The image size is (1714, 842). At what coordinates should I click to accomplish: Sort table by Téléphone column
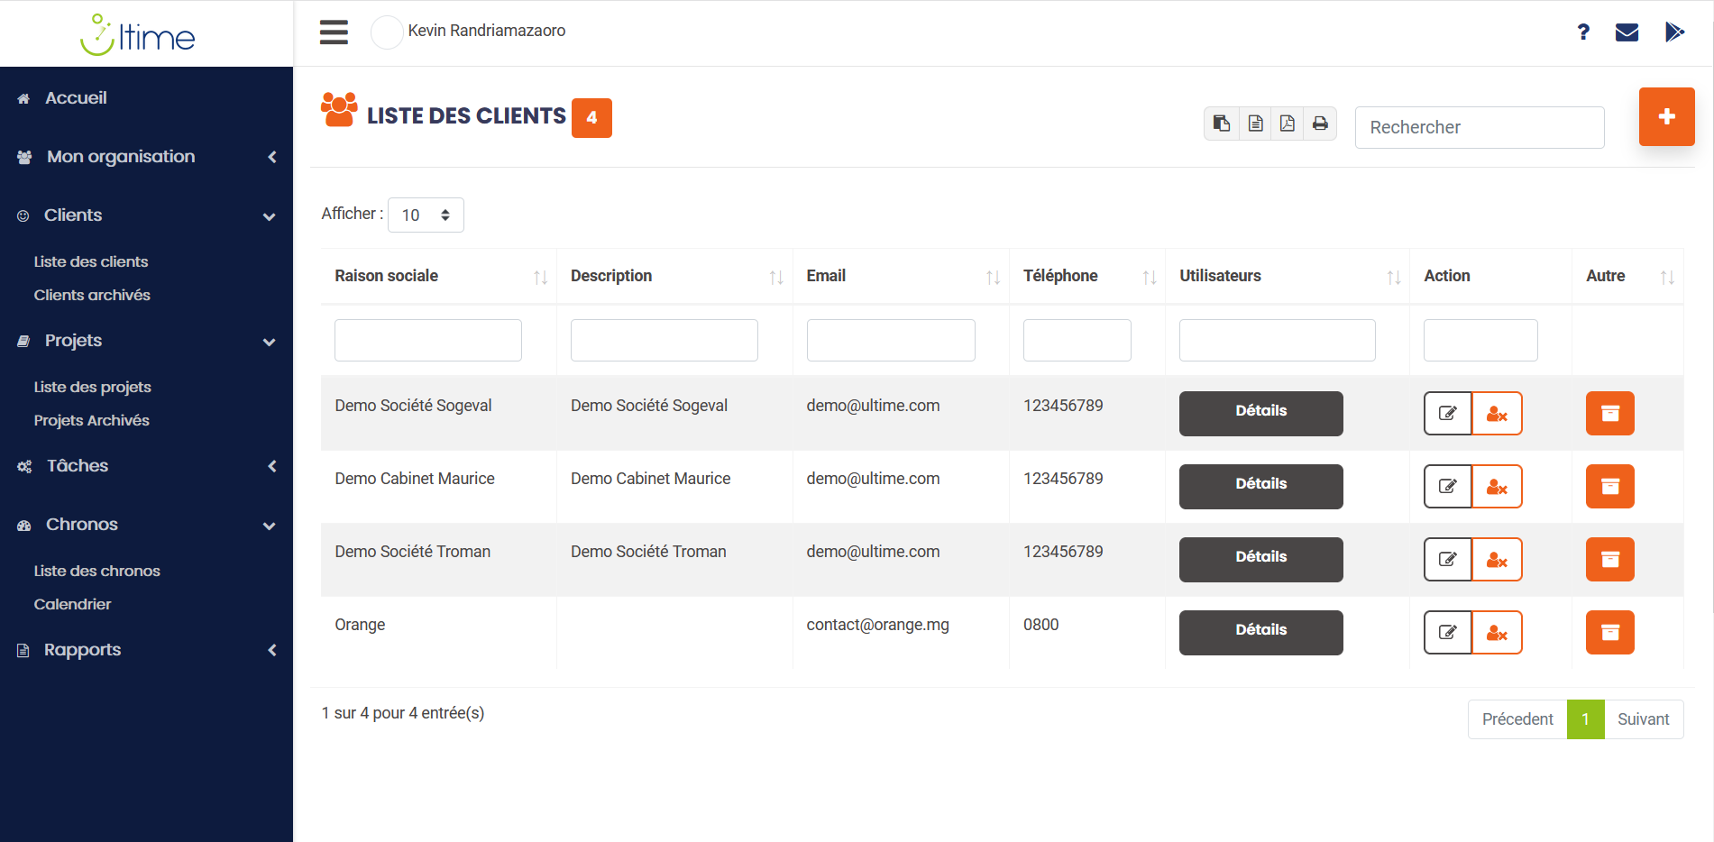click(1088, 276)
